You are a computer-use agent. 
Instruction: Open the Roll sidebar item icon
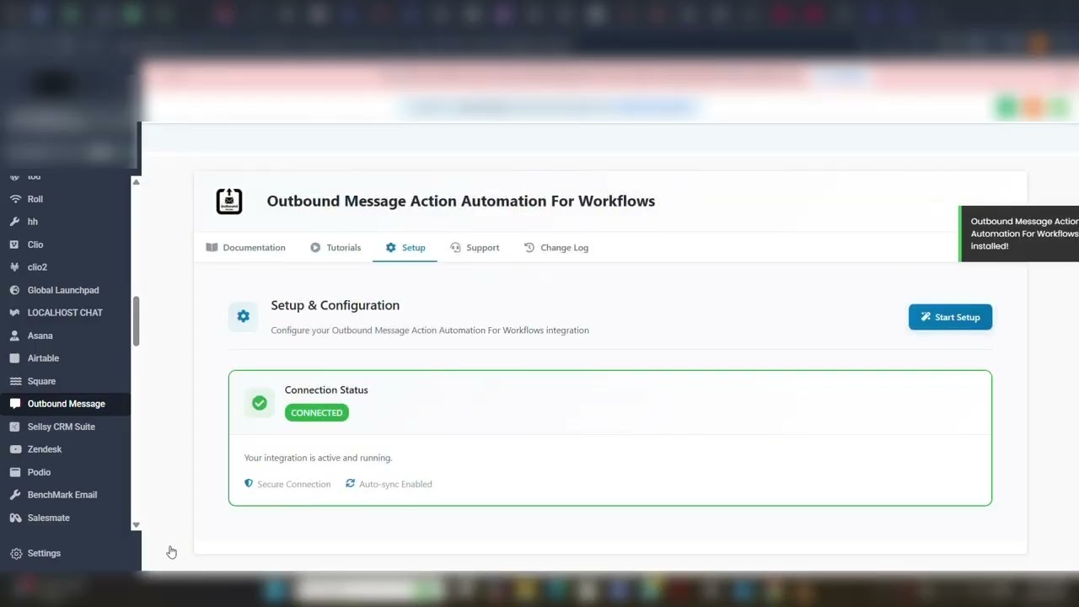[14, 199]
